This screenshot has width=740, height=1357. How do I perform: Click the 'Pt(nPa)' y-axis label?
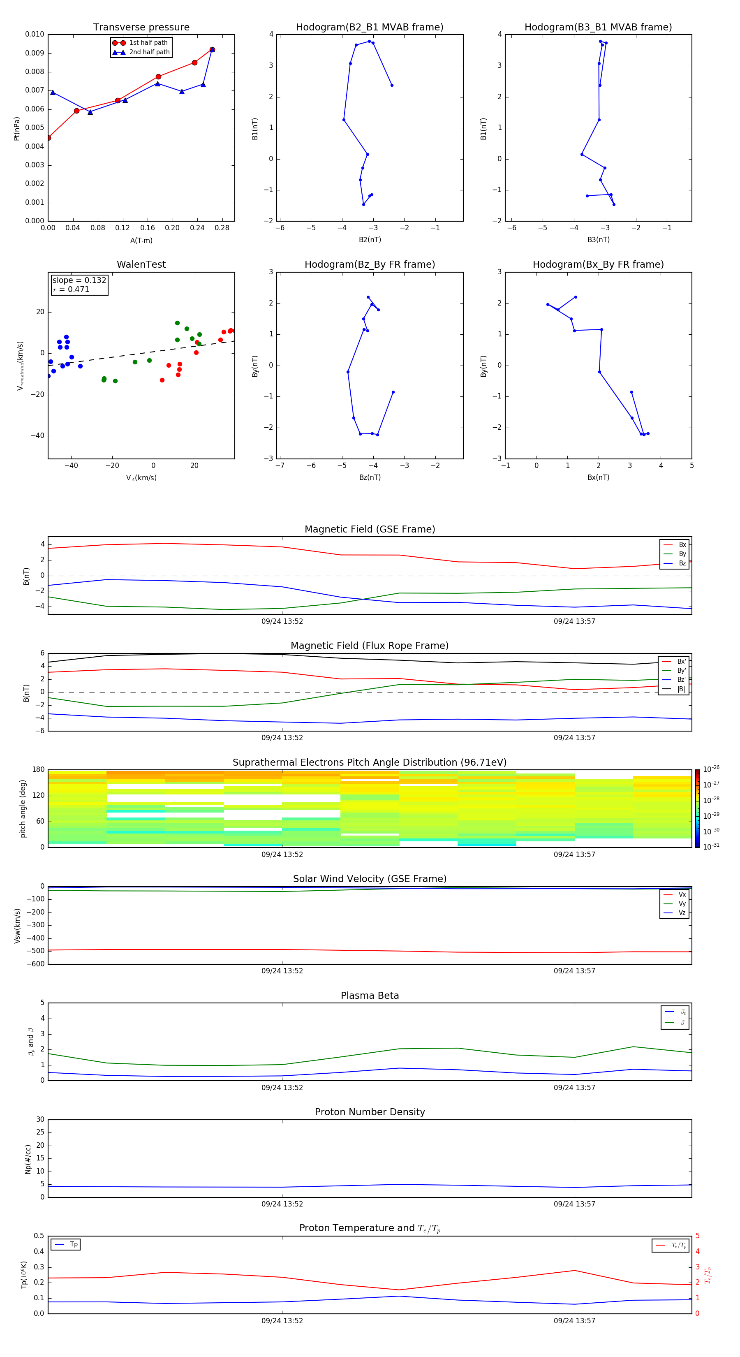point(17,129)
